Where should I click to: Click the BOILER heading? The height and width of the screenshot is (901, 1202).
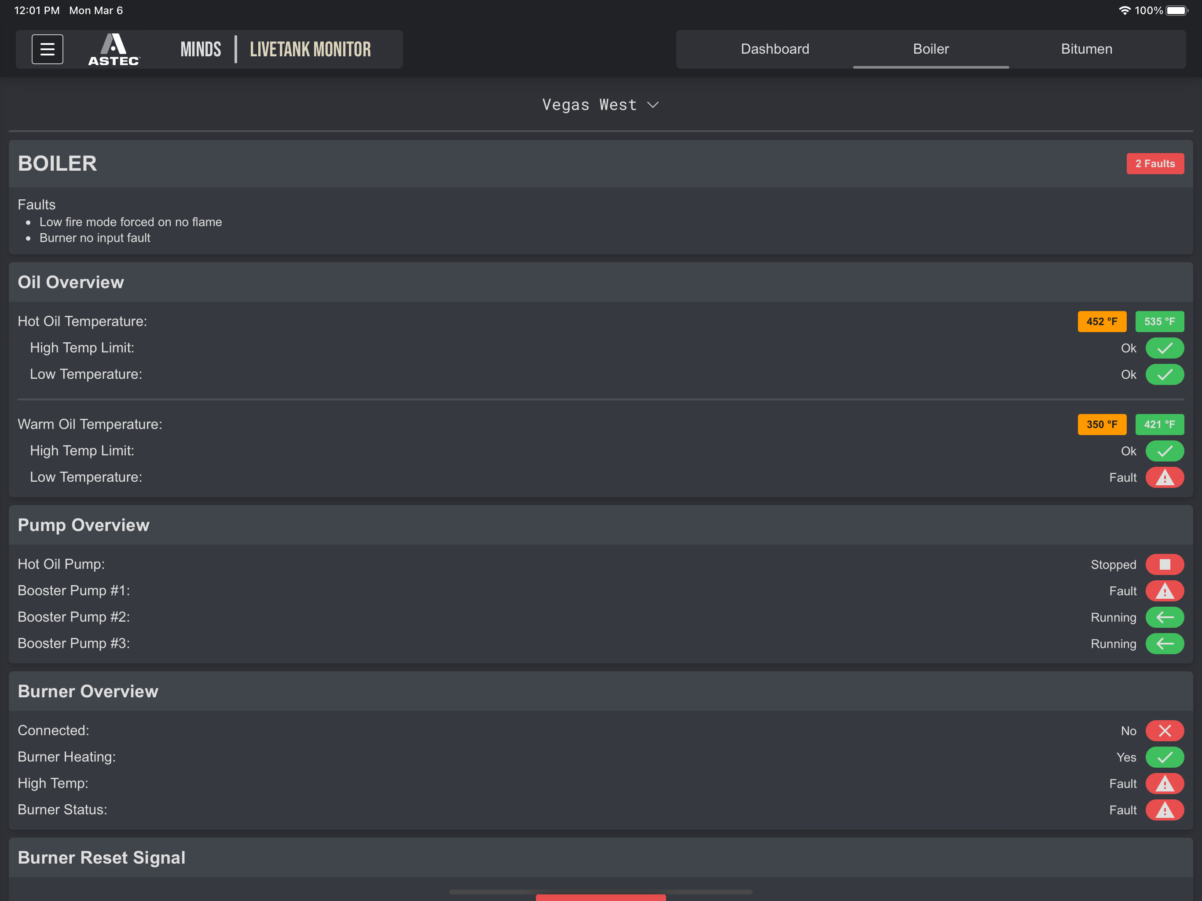58,164
